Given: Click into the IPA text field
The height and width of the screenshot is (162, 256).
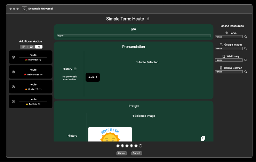Looking at the screenshot, I should pos(134,35).
